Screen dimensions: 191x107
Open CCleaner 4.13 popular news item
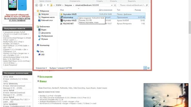(16, 51)
